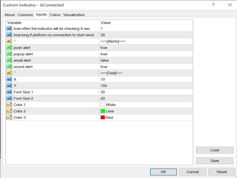The width and height of the screenshot is (237, 178).
Task: Select the 'false' value of email alert
Action: pos(104,60)
